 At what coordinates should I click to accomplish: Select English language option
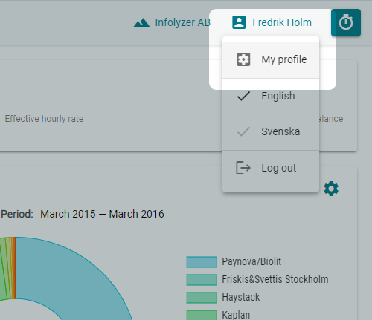(x=271, y=96)
